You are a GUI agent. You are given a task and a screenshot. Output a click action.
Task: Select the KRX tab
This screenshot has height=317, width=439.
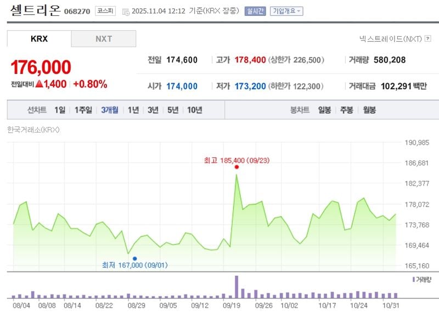(x=39, y=39)
